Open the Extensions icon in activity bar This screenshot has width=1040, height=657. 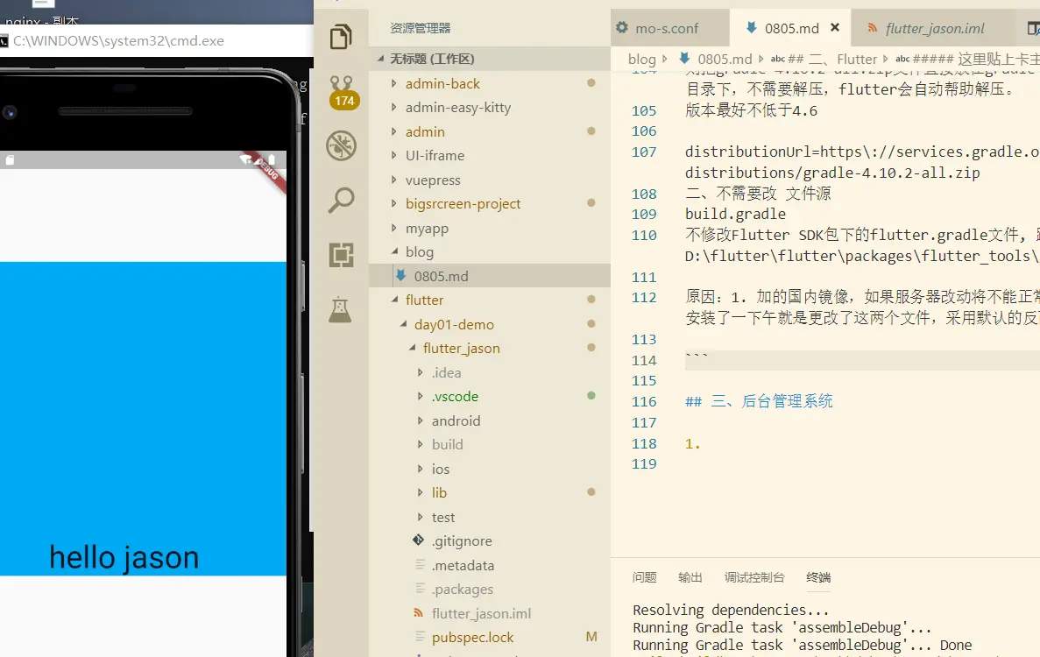tap(341, 255)
